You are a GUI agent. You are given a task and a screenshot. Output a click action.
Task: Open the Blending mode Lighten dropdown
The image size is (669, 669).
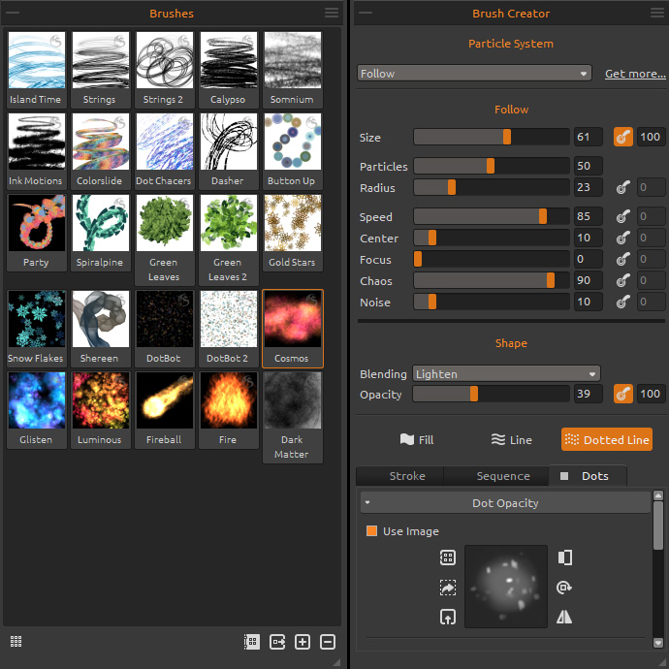(x=506, y=374)
